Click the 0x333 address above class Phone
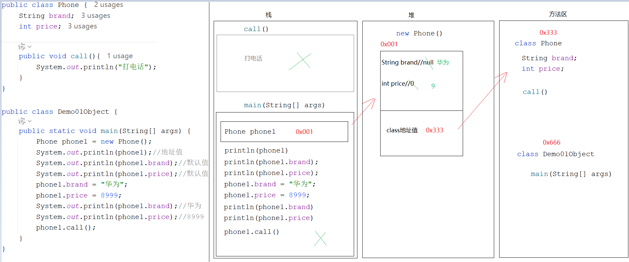Image resolution: width=629 pixels, height=262 pixels. [548, 32]
